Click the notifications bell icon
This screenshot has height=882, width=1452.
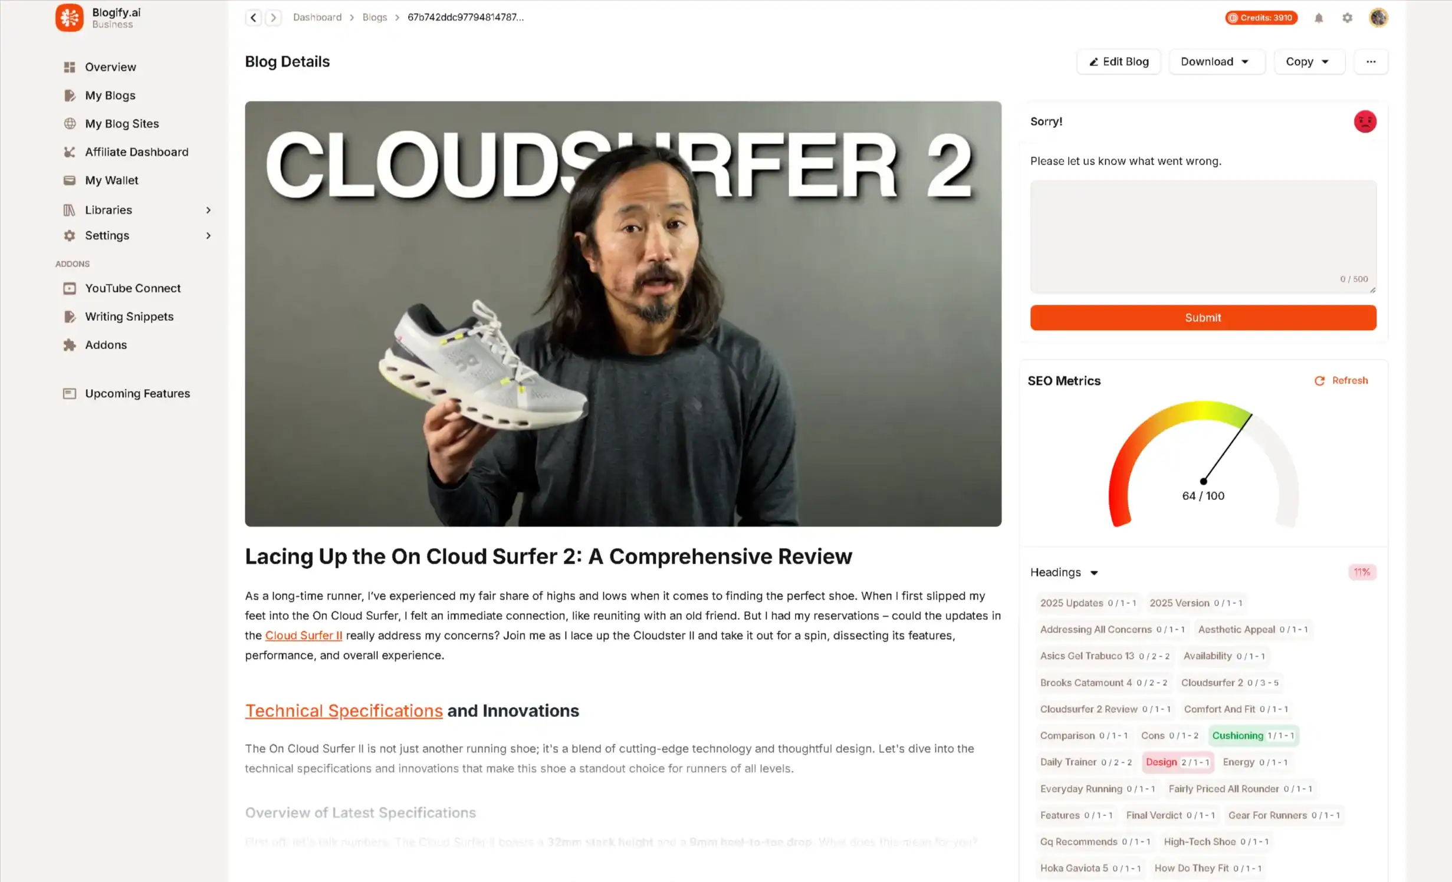(x=1319, y=18)
